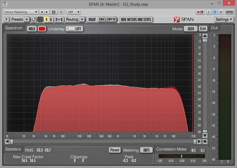Click the save preset floppy disk icon
This screenshot has width=237, height=168.
54,12
